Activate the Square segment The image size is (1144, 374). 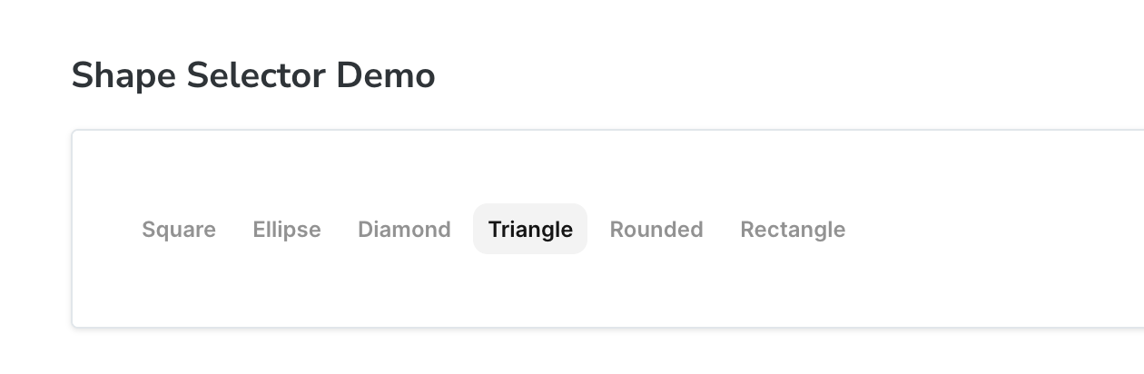(x=179, y=230)
